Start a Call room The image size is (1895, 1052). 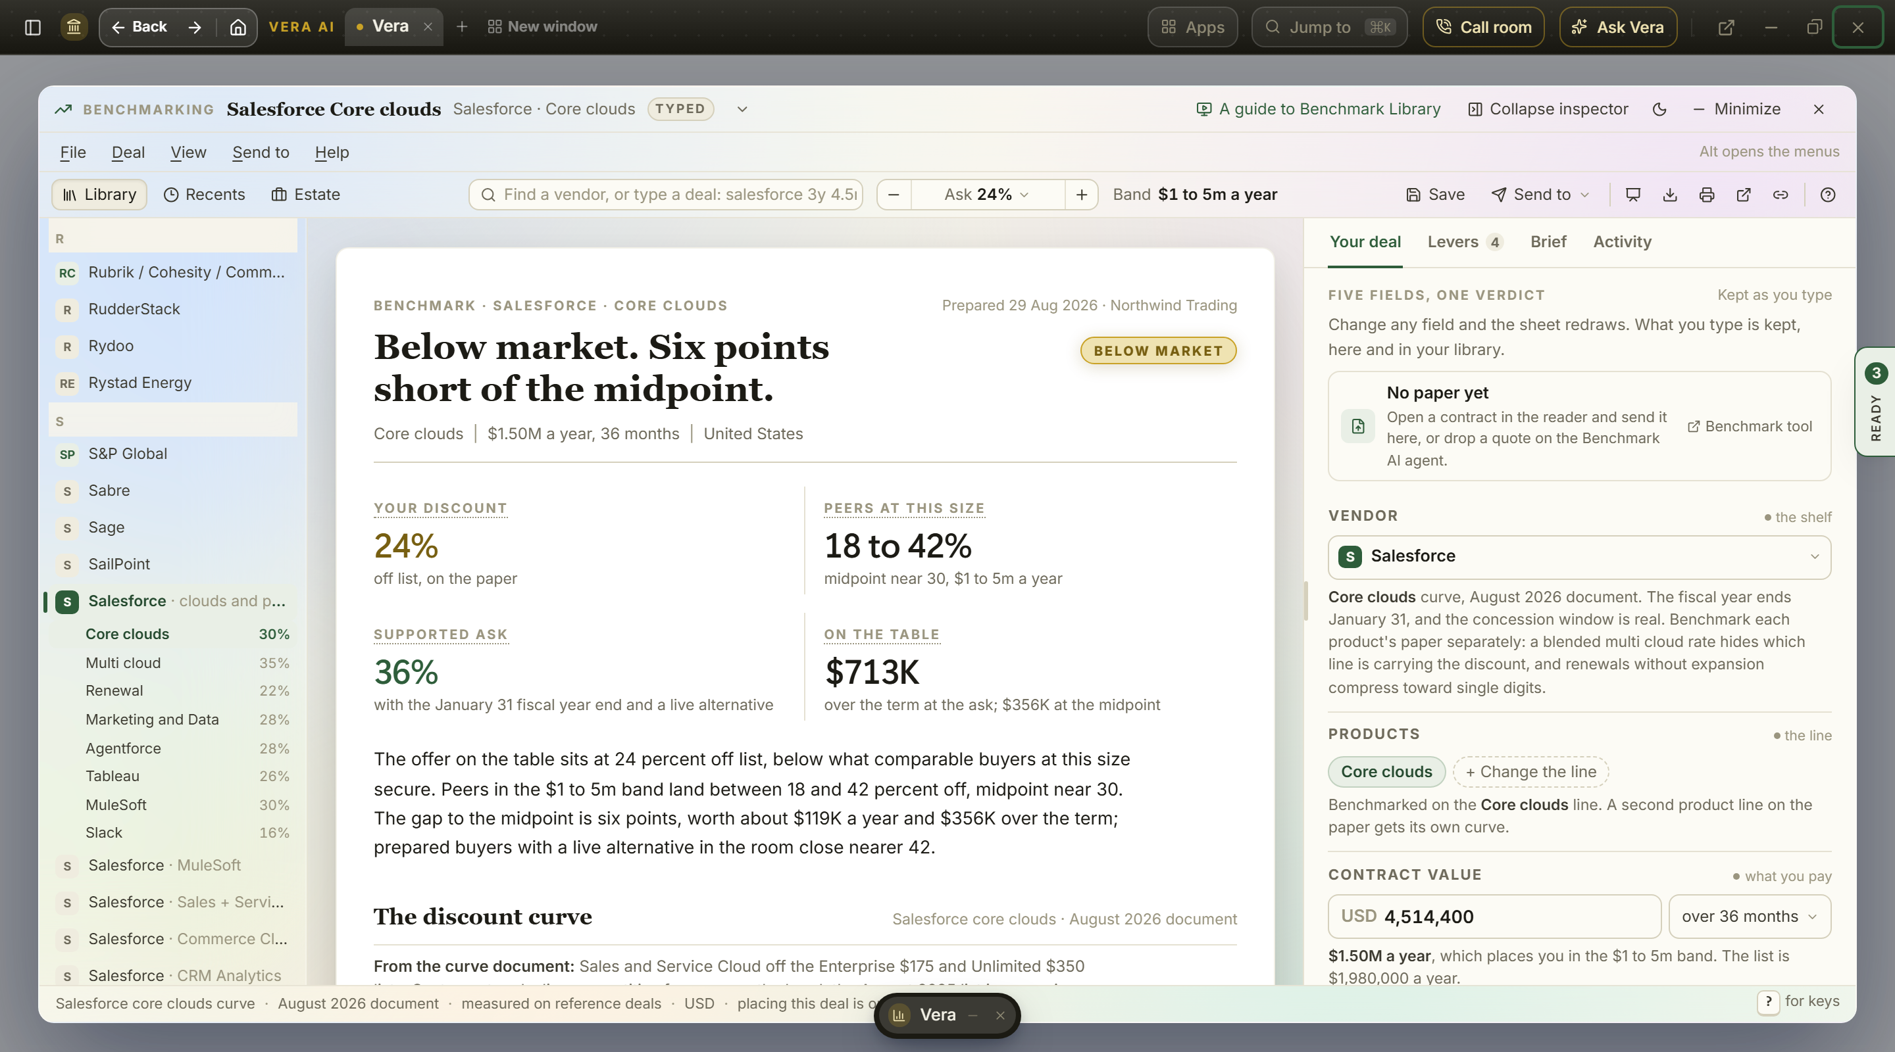[x=1483, y=27]
